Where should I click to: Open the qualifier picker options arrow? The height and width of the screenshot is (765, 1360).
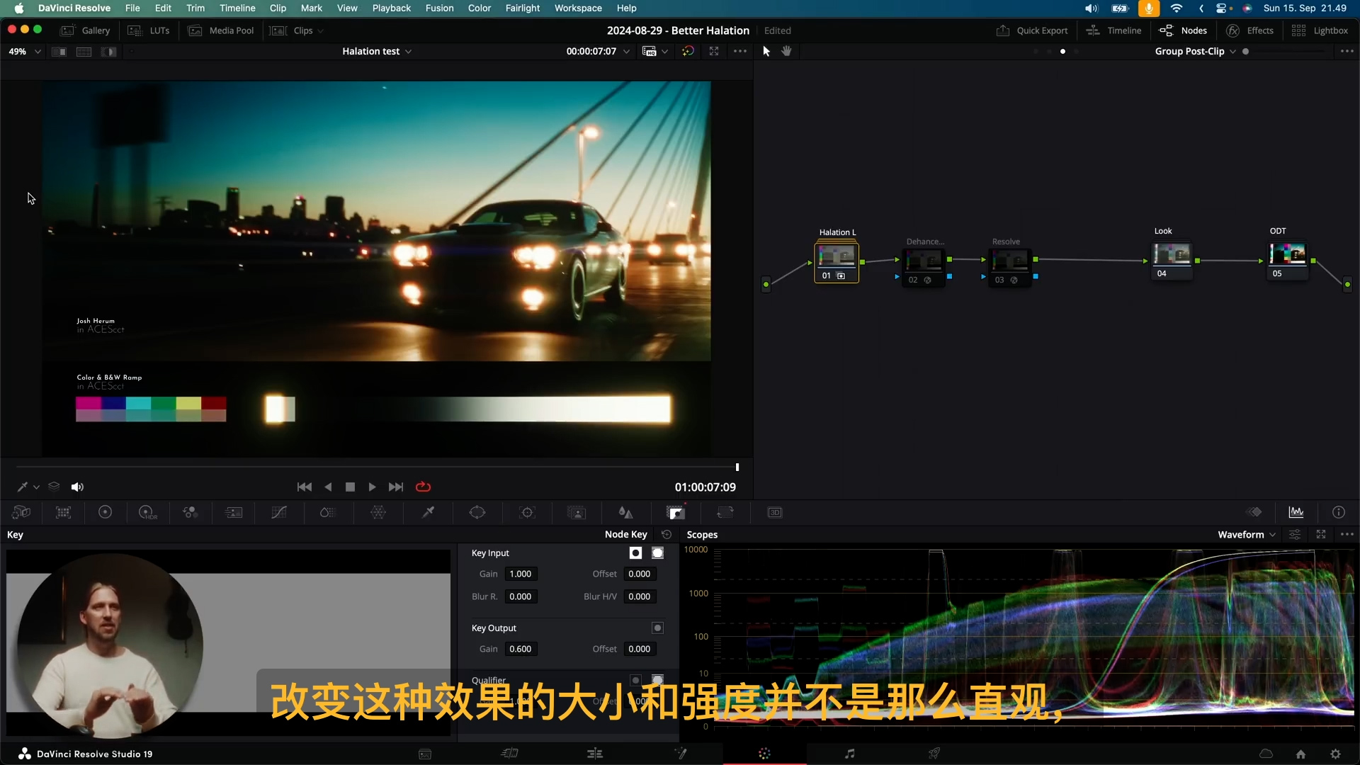point(36,487)
